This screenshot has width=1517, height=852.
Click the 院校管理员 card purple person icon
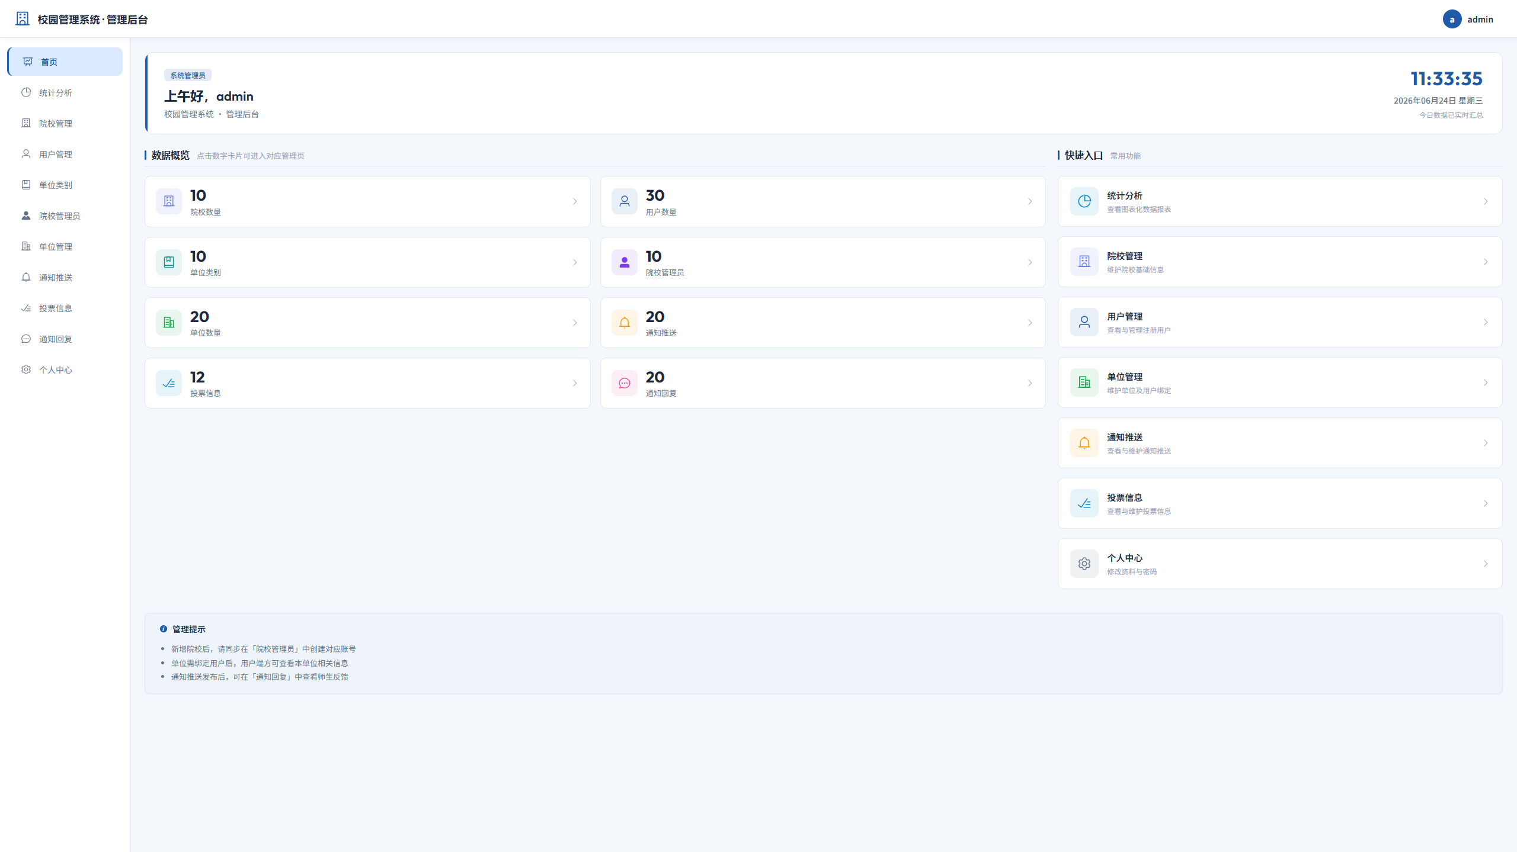[625, 262]
